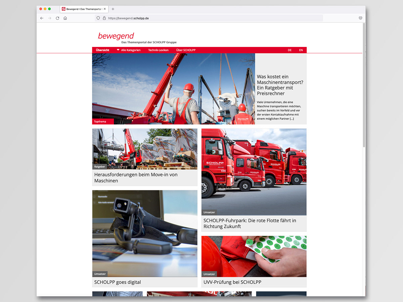Open Über SCHOLPP navigation item
Screen dimensions: 403x302
pyautogui.click(x=186, y=50)
